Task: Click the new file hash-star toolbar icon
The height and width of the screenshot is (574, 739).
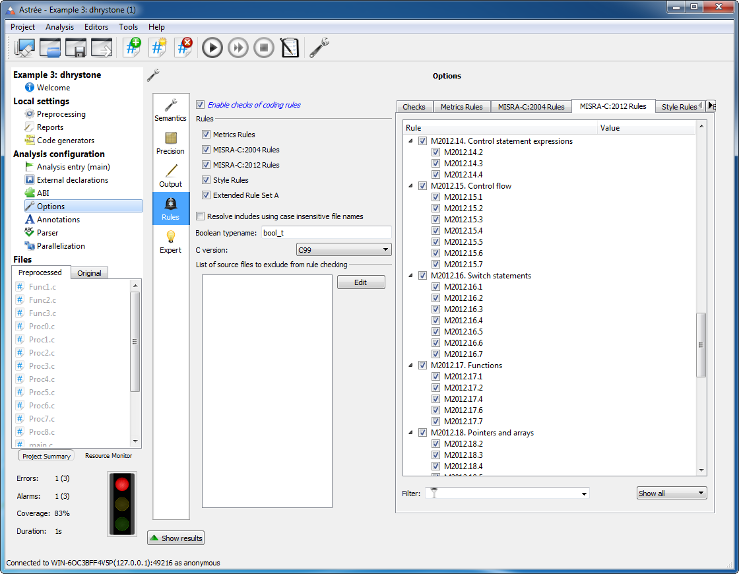Action: (x=158, y=48)
